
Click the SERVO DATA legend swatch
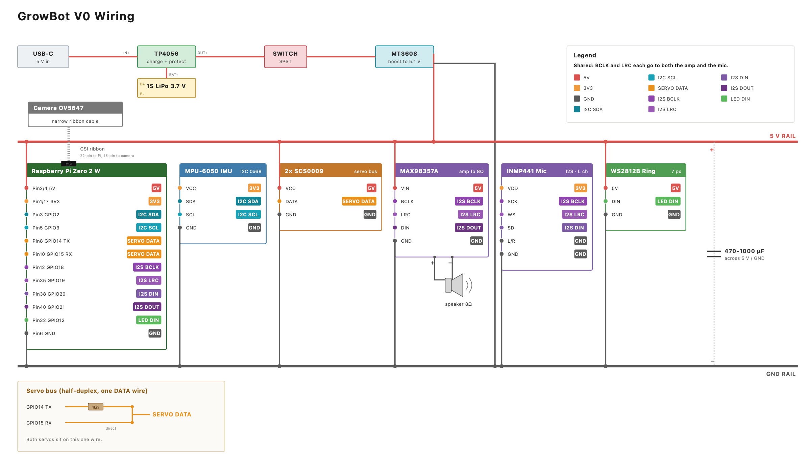pos(652,88)
